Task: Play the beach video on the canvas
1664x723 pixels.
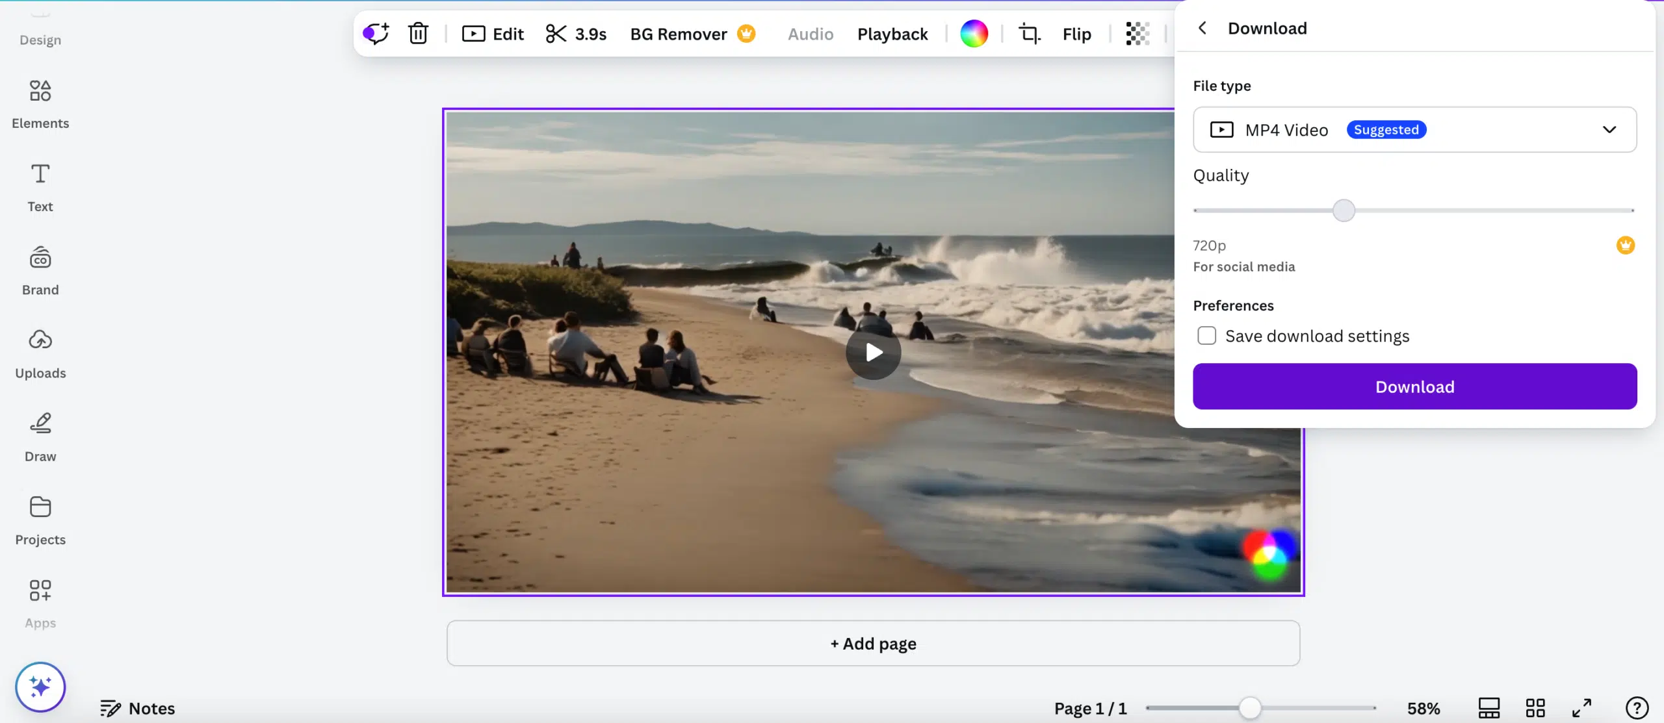Action: coord(873,352)
